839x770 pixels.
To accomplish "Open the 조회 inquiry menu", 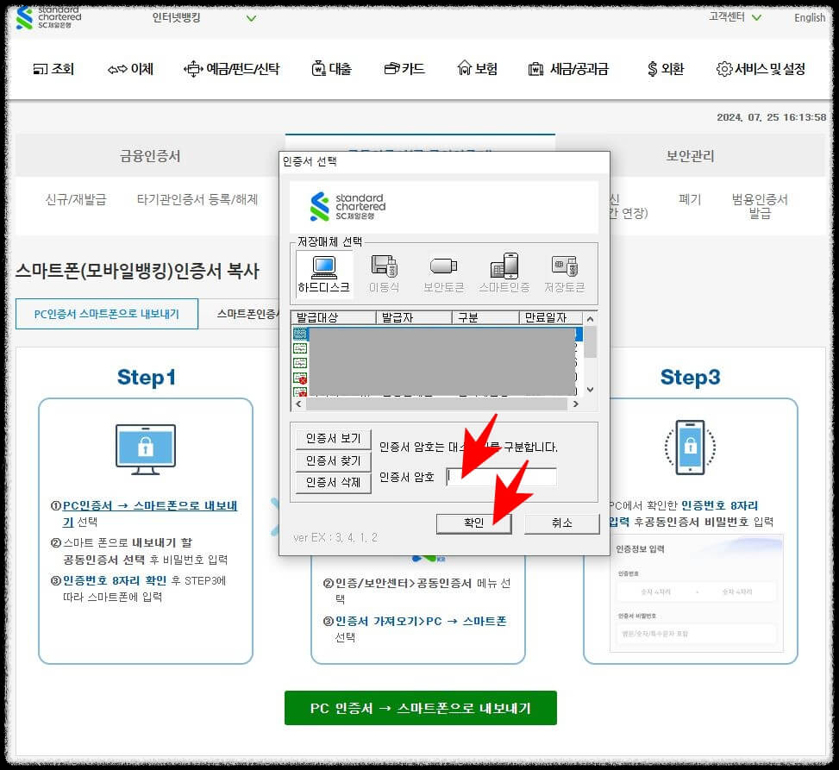I will [x=53, y=69].
